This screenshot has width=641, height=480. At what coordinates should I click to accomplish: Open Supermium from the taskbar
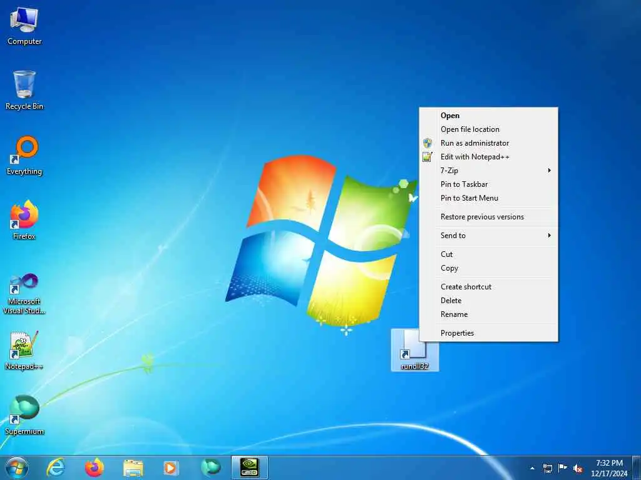pos(210,467)
